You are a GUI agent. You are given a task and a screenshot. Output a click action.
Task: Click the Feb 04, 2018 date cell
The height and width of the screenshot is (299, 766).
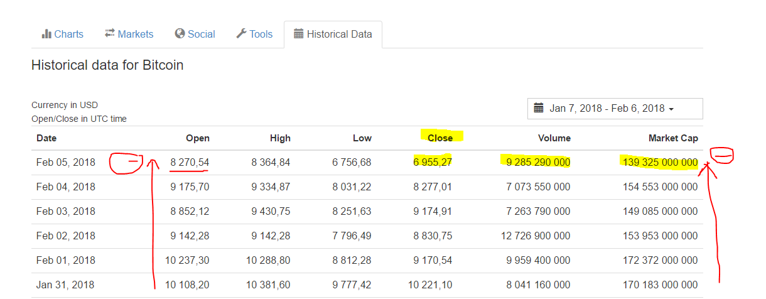[x=66, y=187]
